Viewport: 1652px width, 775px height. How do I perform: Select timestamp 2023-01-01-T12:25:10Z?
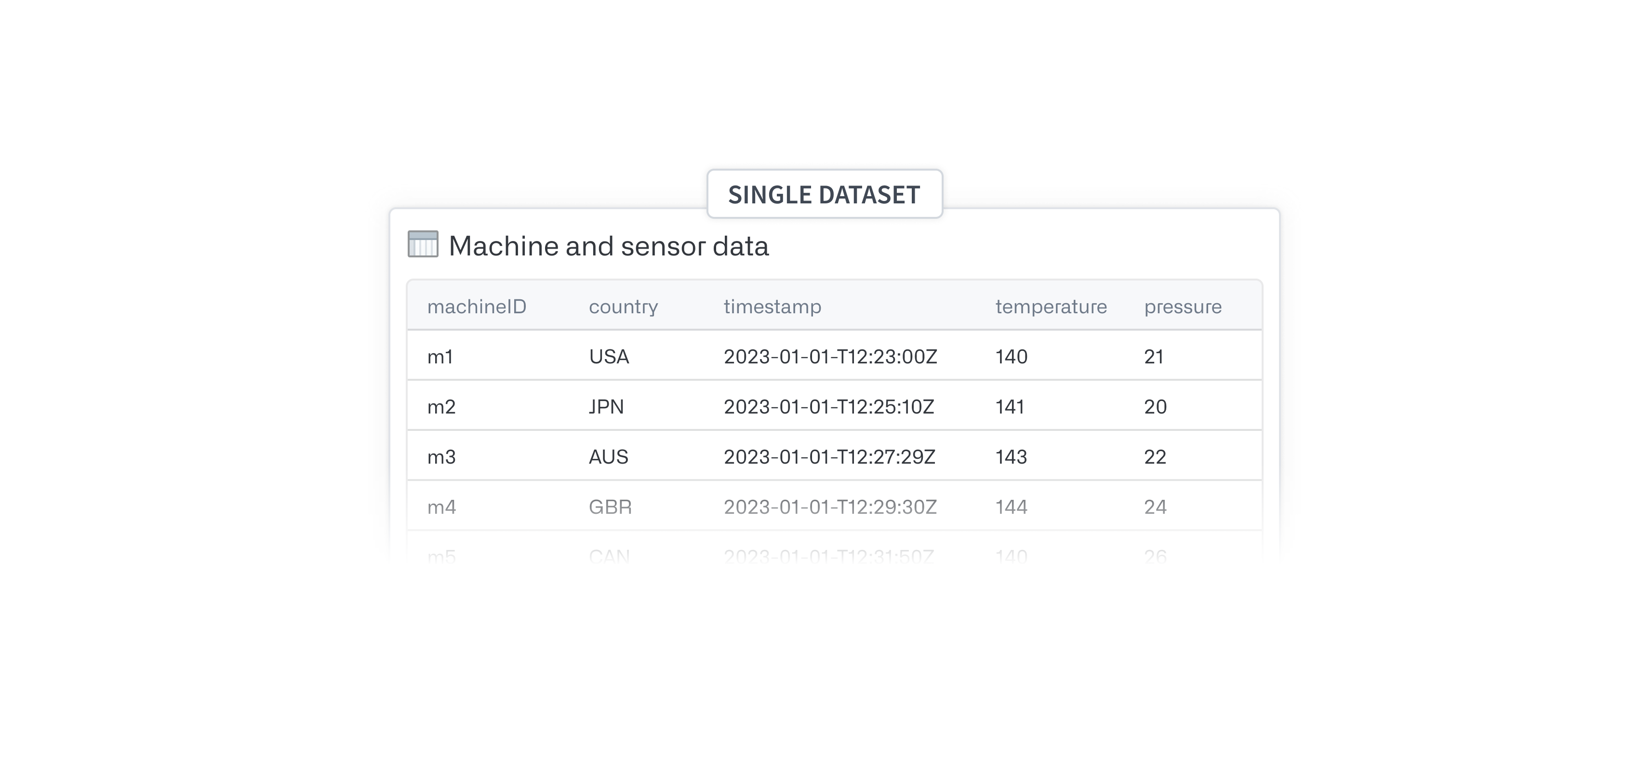[828, 407]
